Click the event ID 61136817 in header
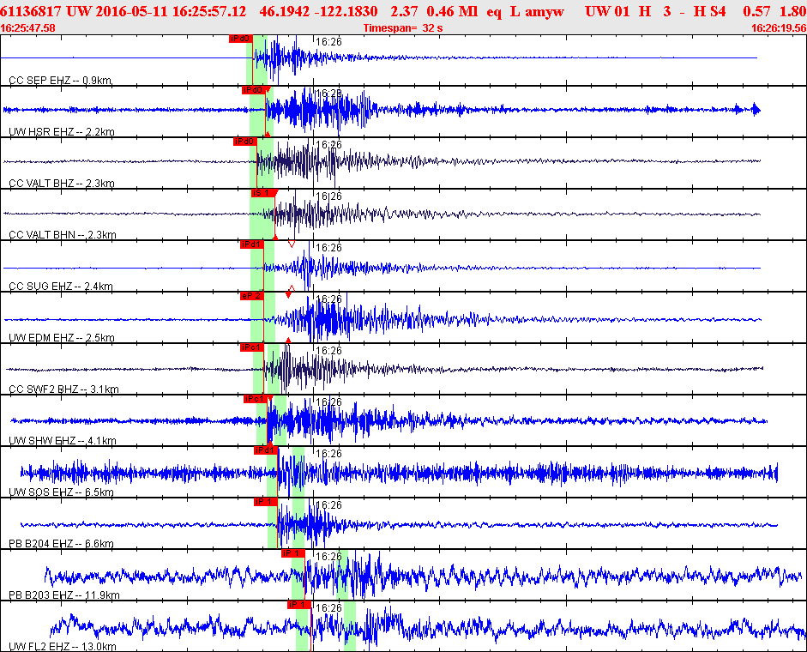Screen dimensions: 807x652 (30, 12)
